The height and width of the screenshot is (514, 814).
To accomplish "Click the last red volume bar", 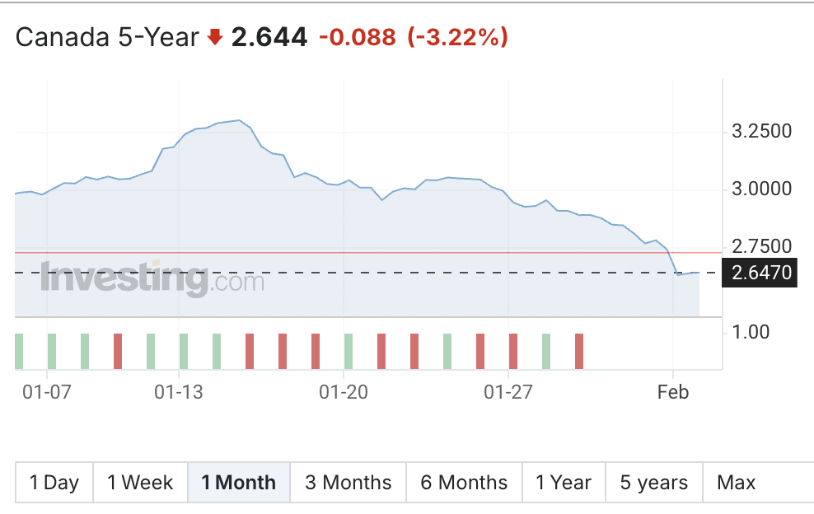I will [x=579, y=351].
